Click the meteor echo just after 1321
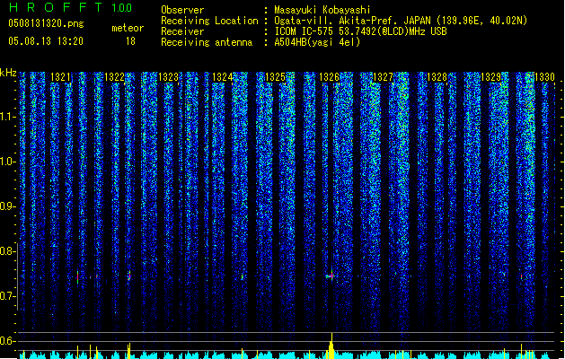The height and width of the screenshot is (359, 565). [77, 277]
